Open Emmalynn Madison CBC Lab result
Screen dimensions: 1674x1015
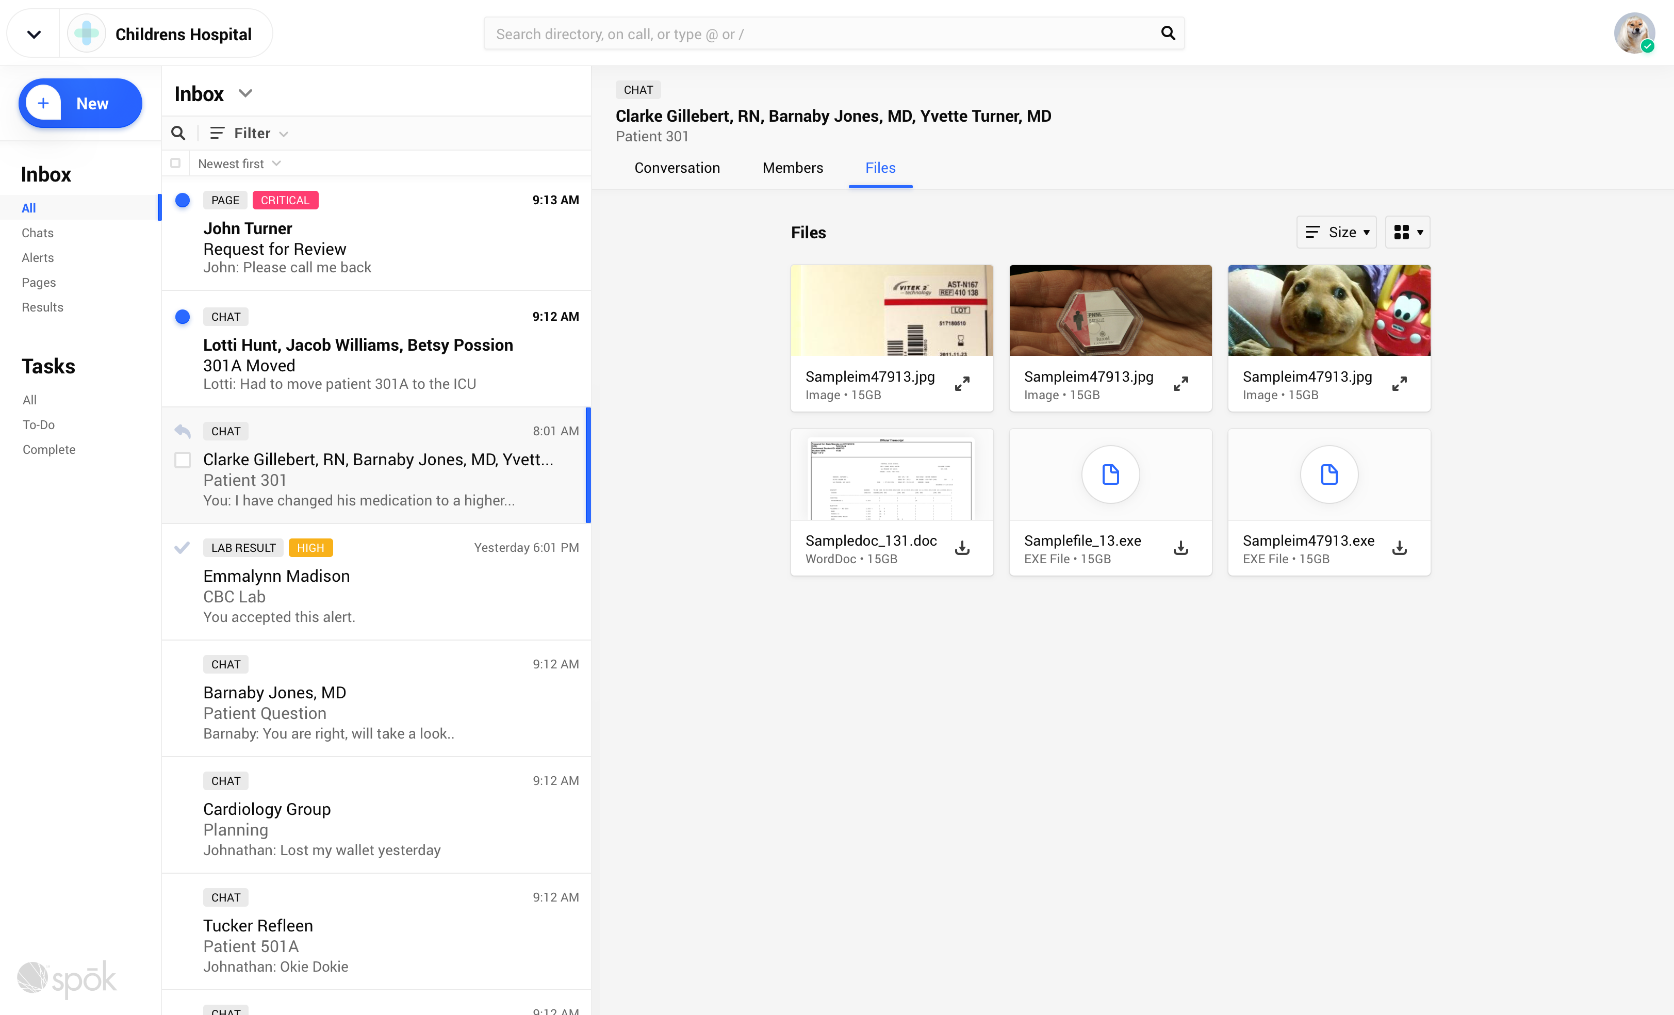(x=376, y=582)
